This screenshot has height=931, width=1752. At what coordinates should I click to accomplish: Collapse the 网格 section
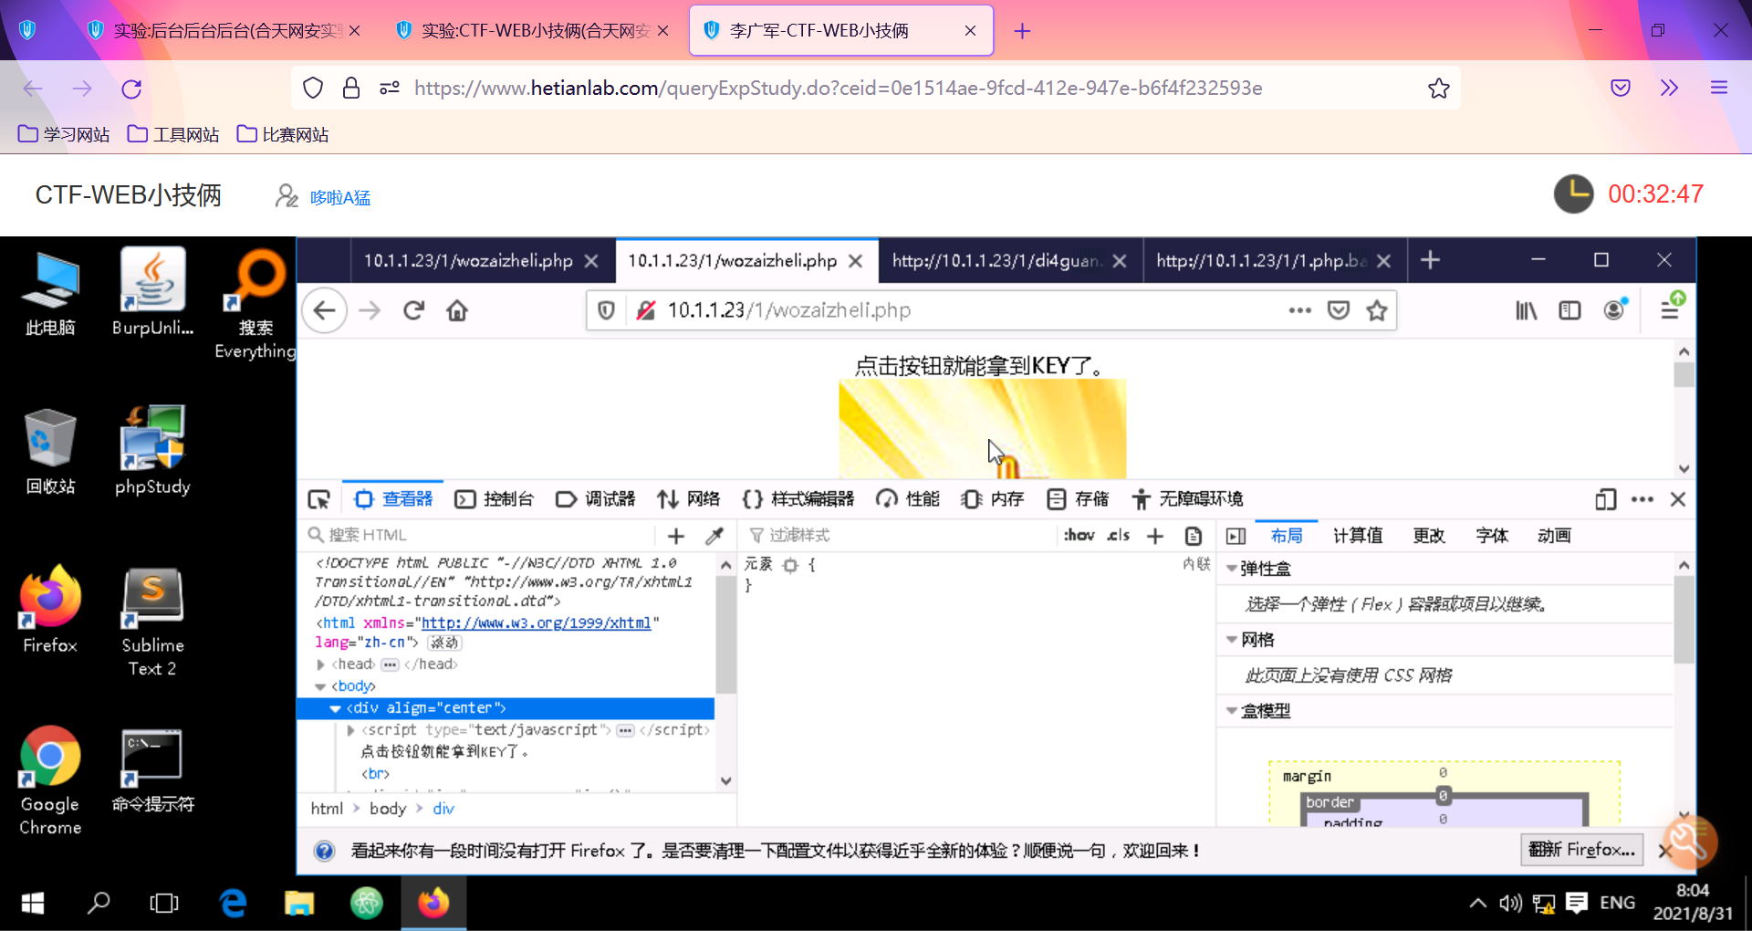[1232, 640]
